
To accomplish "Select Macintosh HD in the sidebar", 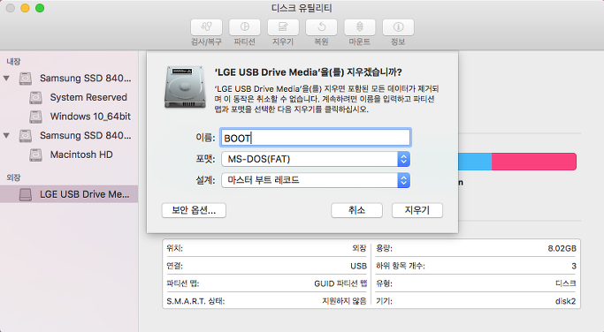I will point(81,155).
